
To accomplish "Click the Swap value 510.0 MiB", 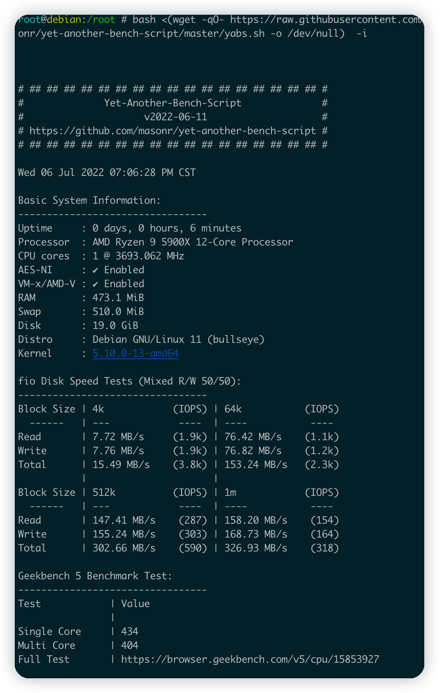I will point(118,312).
